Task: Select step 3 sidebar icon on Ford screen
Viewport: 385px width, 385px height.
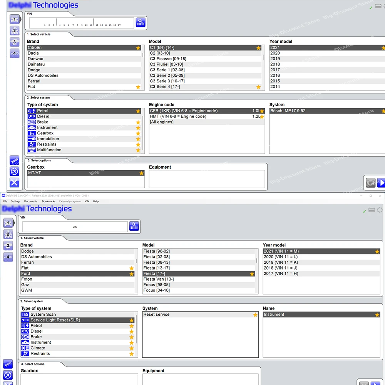Action: click(x=8, y=246)
